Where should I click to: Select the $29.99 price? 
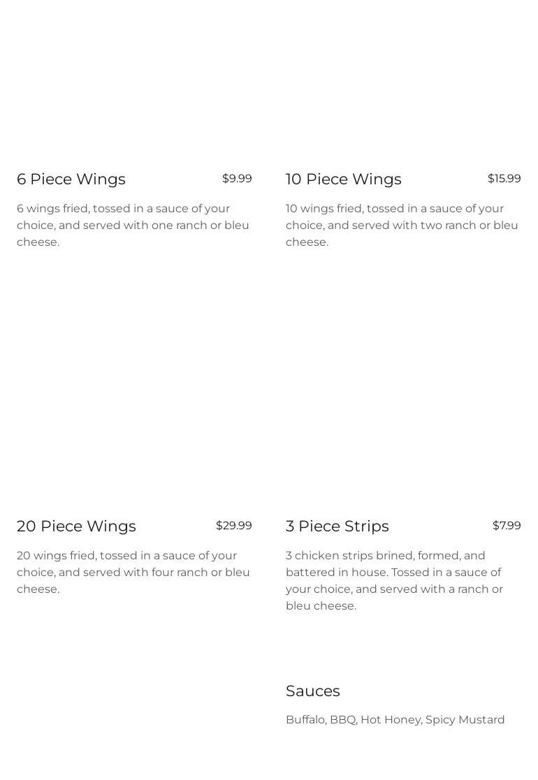tap(233, 526)
